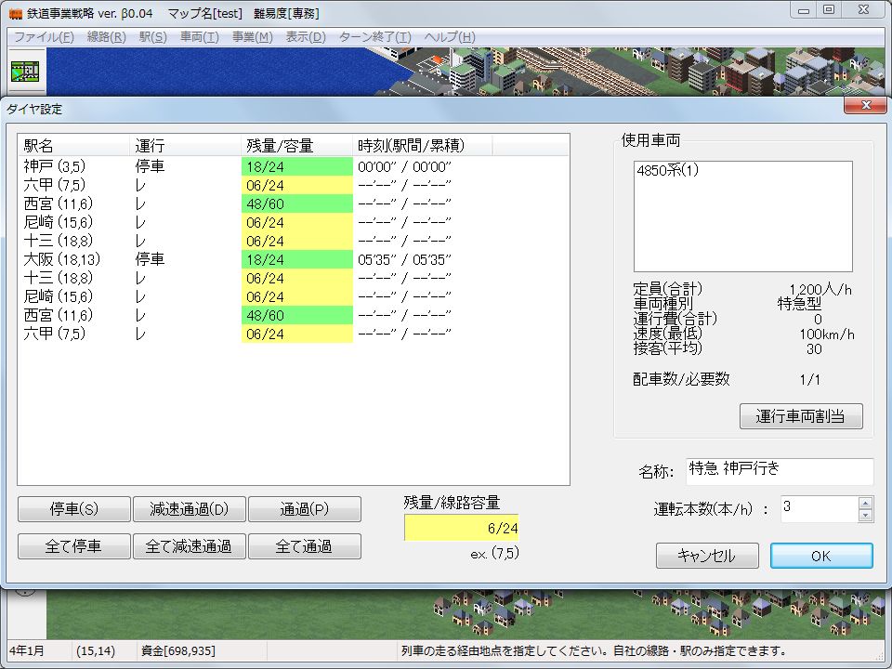Increase 運転本数 with the up arrow
Viewport: 892px width, 669px height.
pos(865,503)
